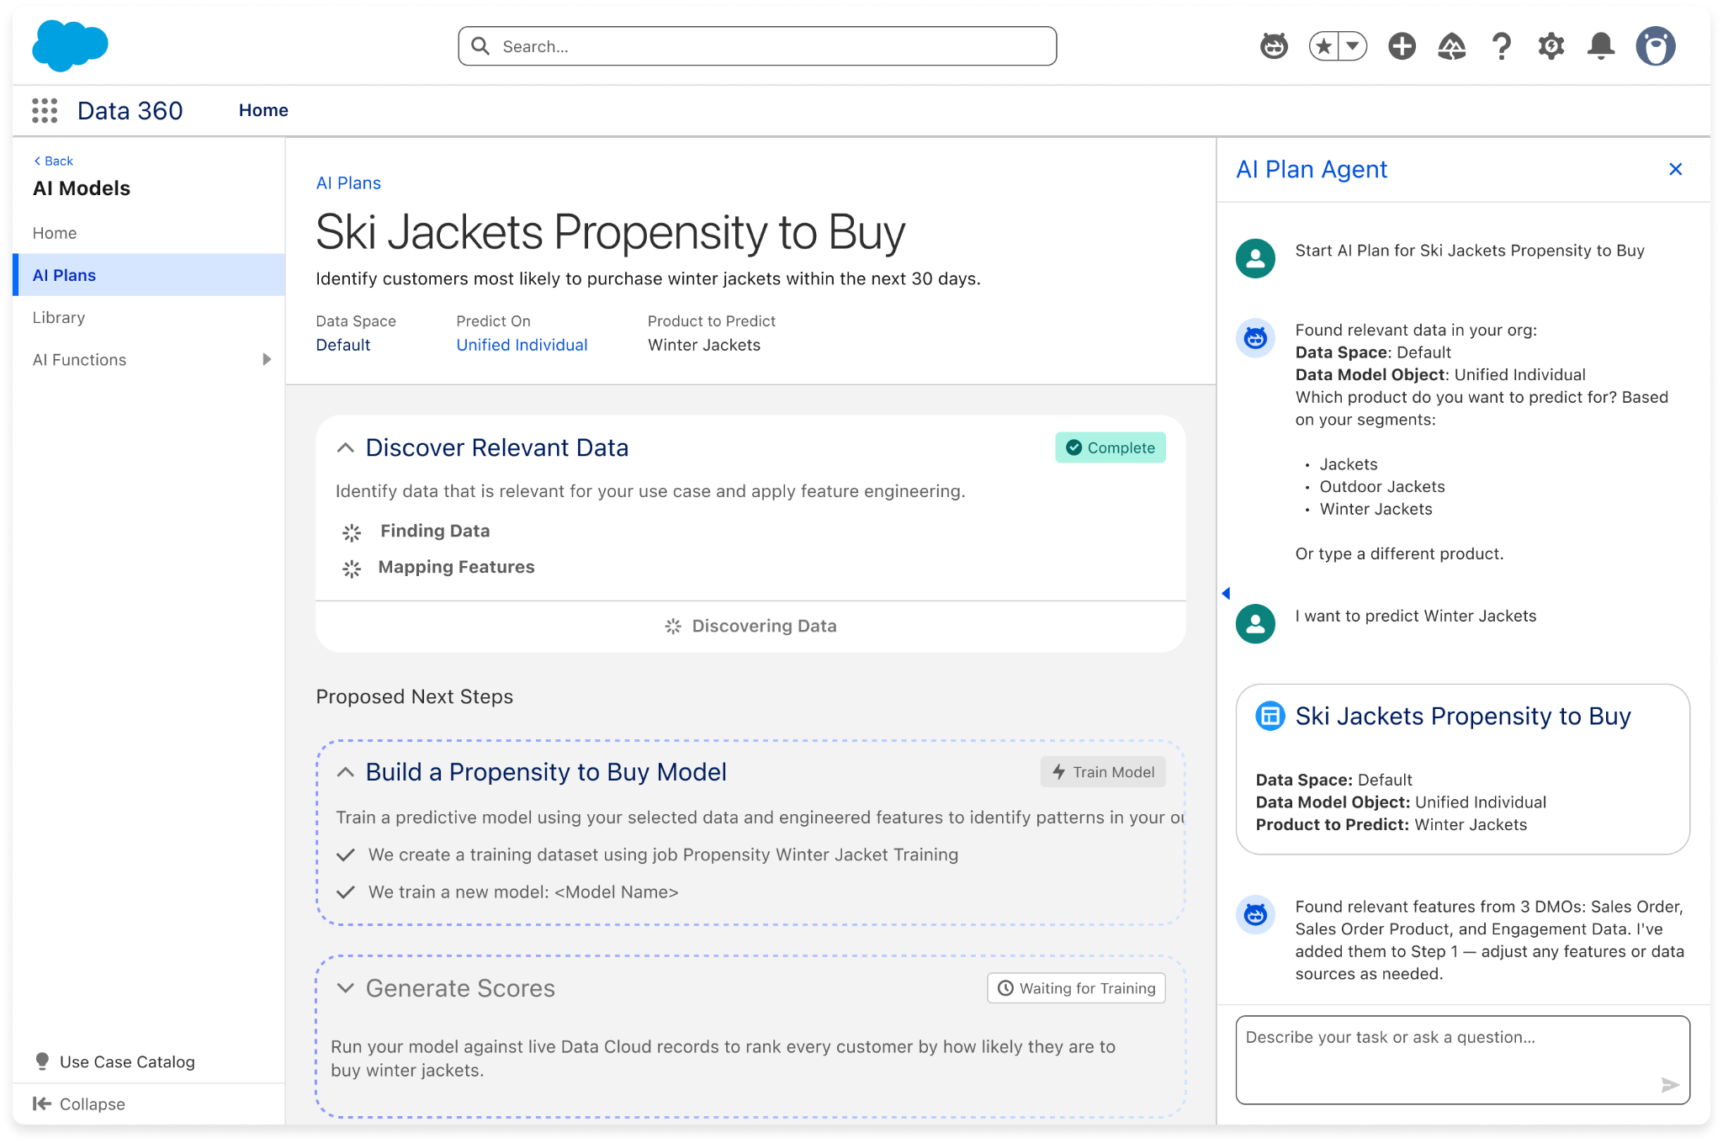Click the checkmark beside train new model step
This screenshot has height=1143, width=1723.
coord(345,892)
